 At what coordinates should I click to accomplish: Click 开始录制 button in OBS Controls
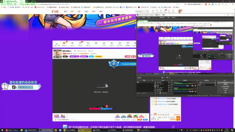tap(225, 84)
